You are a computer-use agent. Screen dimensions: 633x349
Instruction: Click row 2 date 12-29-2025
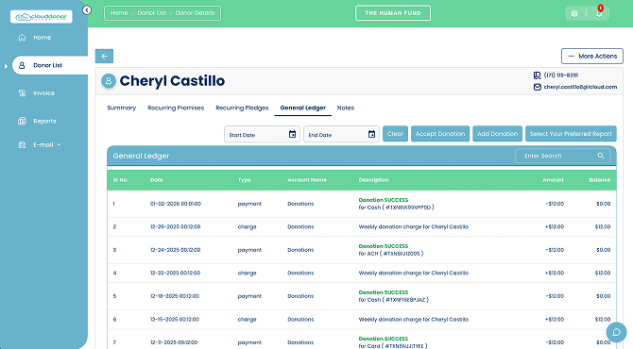pyautogui.click(x=175, y=227)
